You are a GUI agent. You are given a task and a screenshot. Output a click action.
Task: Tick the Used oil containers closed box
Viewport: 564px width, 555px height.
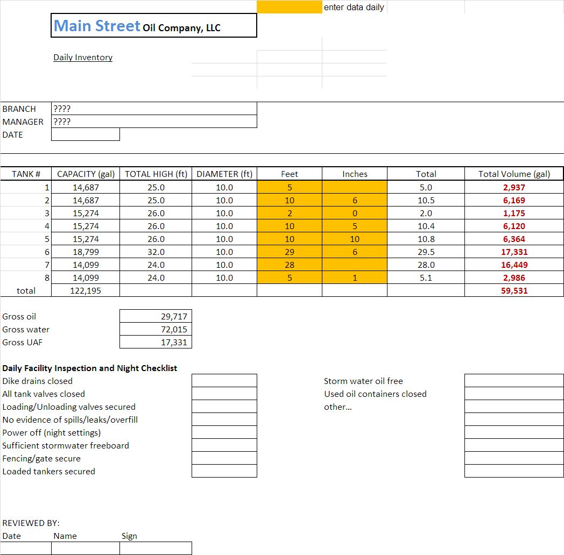coord(514,394)
